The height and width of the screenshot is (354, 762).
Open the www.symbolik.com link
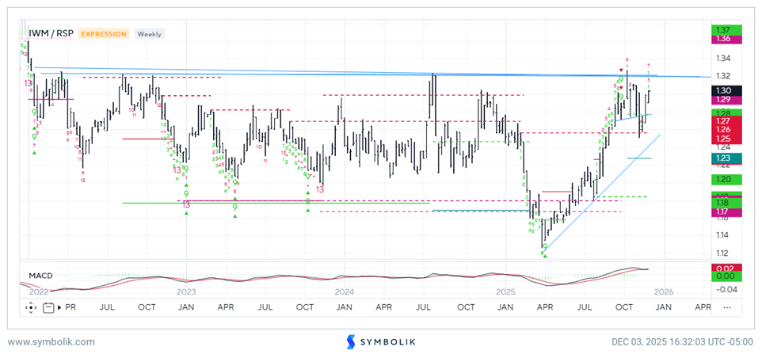pyautogui.click(x=51, y=341)
